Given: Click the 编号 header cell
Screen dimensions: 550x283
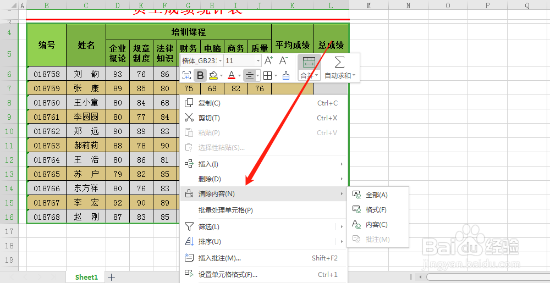Looking at the screenshot, I should point(47,45).
